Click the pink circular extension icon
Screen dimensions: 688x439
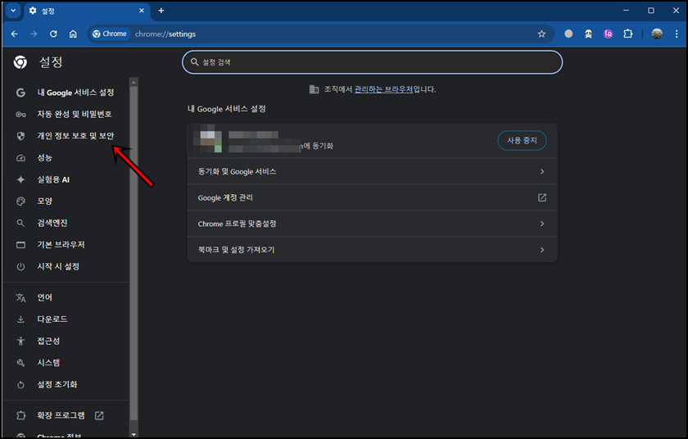coord(608,34)
